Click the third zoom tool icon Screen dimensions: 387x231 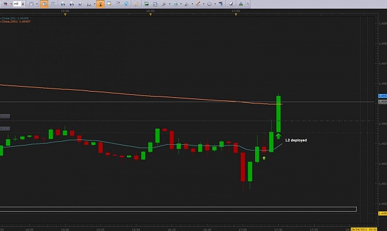[80, 4]
